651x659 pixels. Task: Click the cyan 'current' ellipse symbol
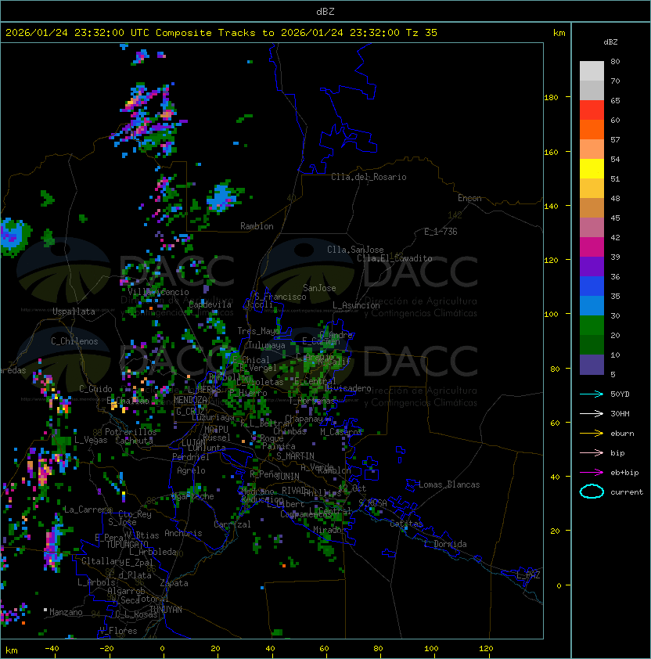point(592,492)
